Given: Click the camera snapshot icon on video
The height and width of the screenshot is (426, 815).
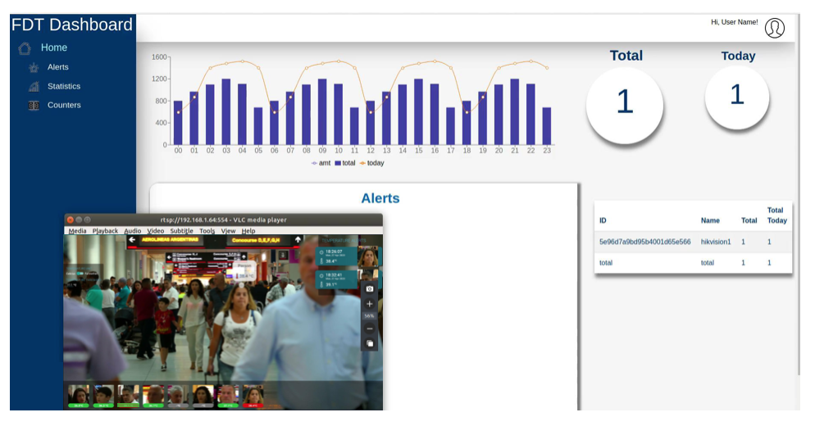Looking at the screenshot, I should coord(370,288).
